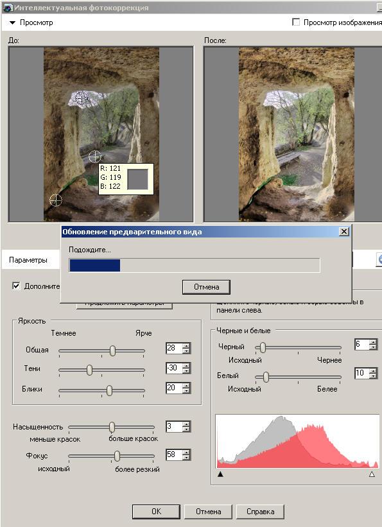Click the Параметры section label
Image resolution: width=382 pixels, height=527 pixels.
pyautogui.click(x=28, y=260)
